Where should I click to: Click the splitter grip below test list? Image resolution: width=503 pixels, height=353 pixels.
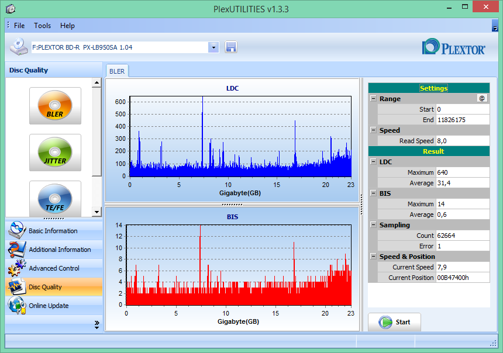click(54, 219)
